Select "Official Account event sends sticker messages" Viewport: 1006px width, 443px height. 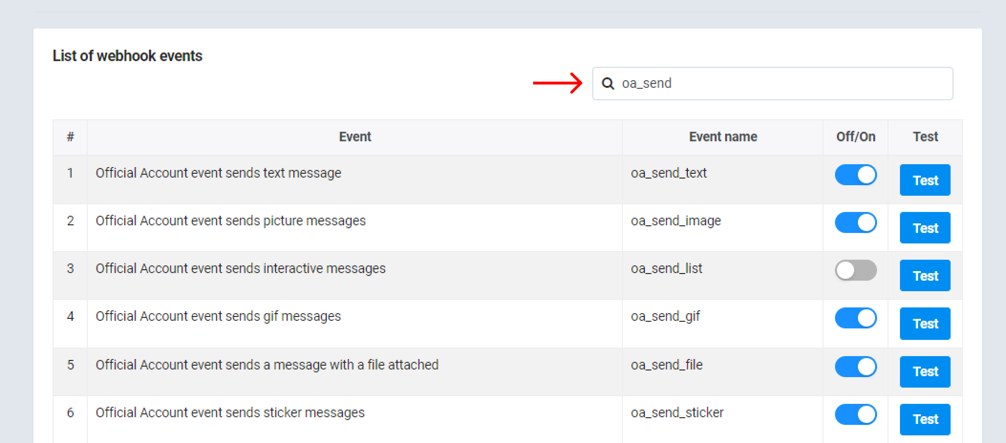point(230,412)
